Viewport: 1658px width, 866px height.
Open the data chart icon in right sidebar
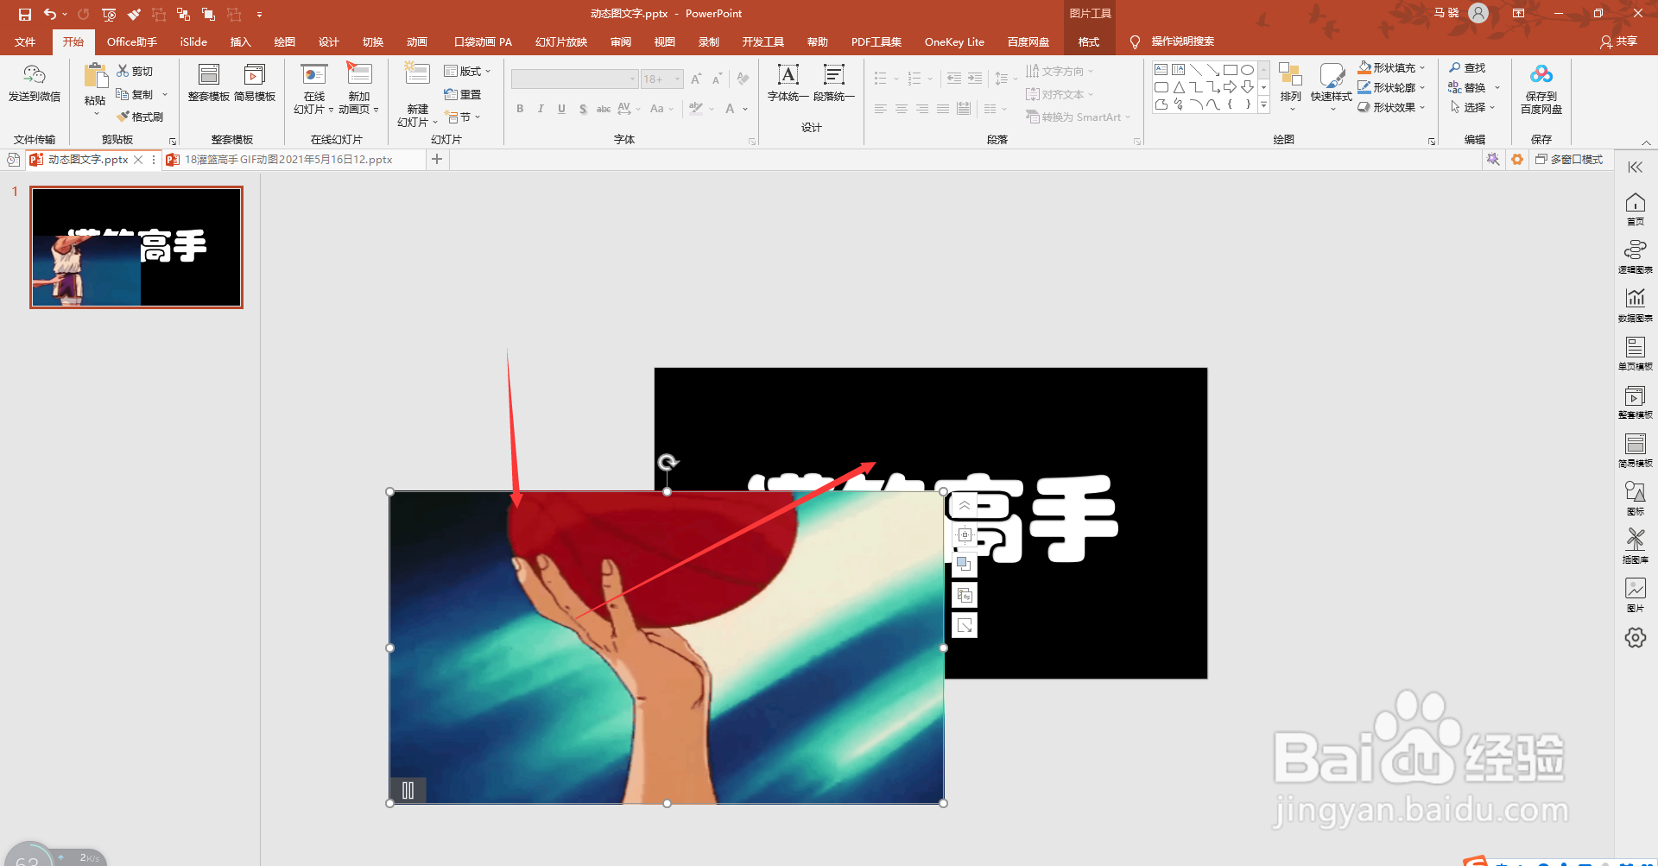coord(1636,298)
